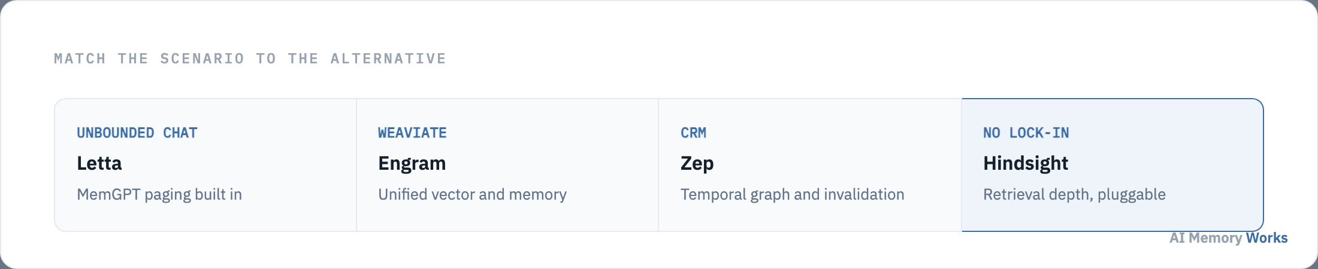The height and width of the screenshot is (269, 1318).
Task: Click "MATCH THE SCENARIO TO THE ALTERNATIVE" heading
Action: 250,59
